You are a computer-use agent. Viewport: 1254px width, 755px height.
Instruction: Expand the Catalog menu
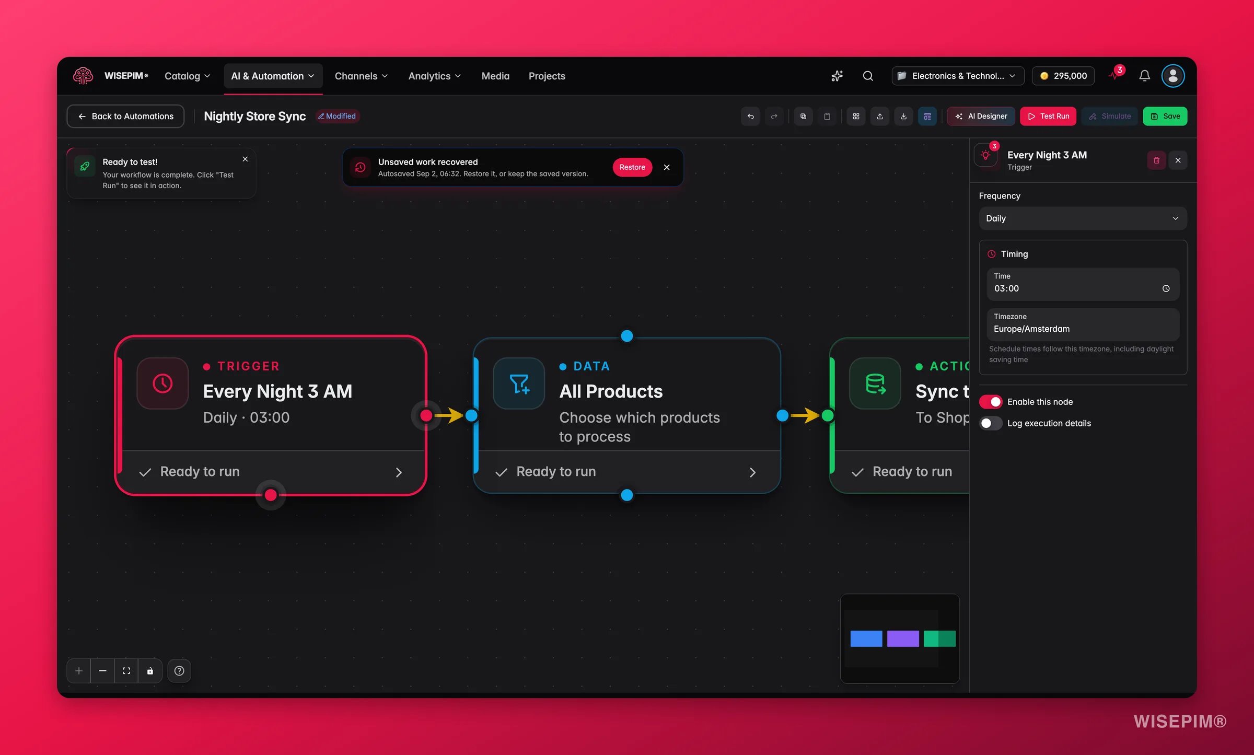pyautogui.click(x=187, y=76)
